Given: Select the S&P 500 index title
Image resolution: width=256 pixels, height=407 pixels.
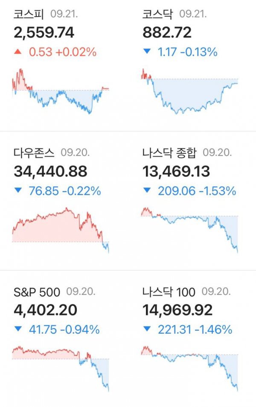Looking at the screenshot, I should 37,292.
